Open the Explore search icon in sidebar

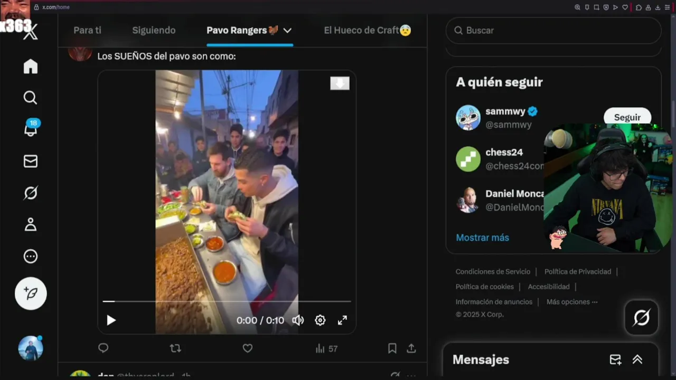coord(31,98)
